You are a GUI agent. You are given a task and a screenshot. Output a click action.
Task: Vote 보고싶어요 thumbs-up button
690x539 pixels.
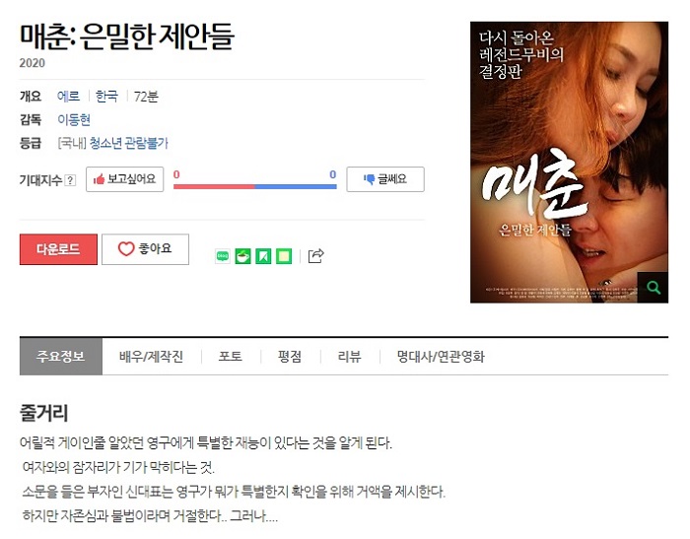tap(124, 179)
